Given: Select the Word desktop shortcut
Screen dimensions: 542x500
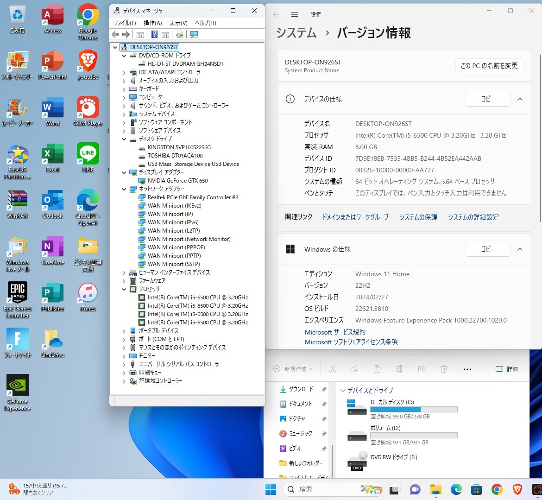Looking at the screenshot, I should (52, 112).
